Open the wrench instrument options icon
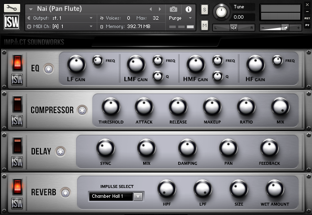 12,8
